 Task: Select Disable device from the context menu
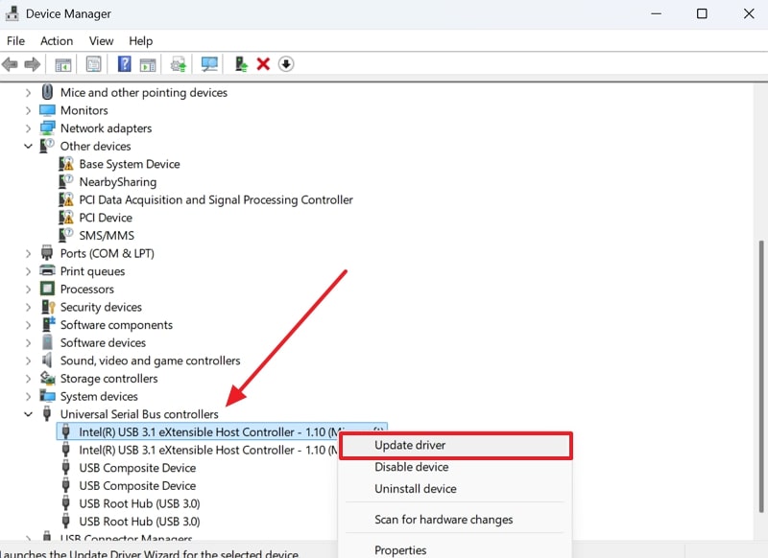coord(410,467)
